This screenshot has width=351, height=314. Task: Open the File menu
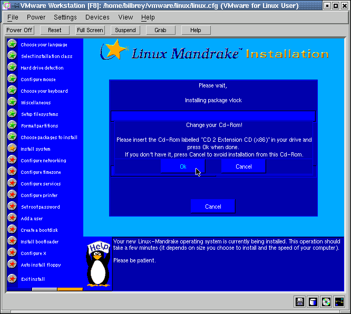point(13,17)
